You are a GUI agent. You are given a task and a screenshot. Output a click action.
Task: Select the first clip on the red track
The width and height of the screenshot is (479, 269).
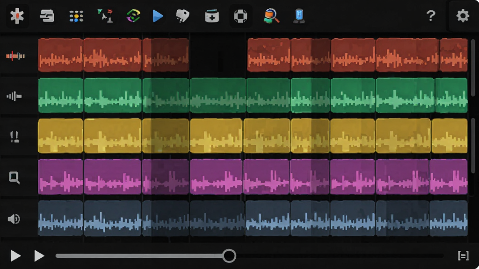(60, 55)
